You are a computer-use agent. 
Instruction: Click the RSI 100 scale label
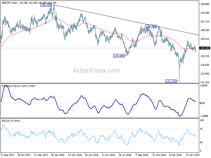[202, 120]
